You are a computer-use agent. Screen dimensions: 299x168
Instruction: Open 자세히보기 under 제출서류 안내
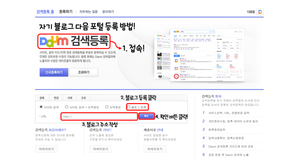pyautogui.click(x=155, y=149)
